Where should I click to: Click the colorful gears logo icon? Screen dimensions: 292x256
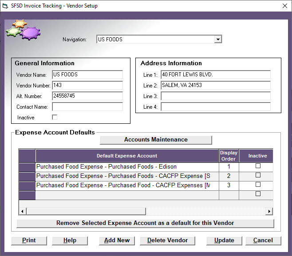23,29
